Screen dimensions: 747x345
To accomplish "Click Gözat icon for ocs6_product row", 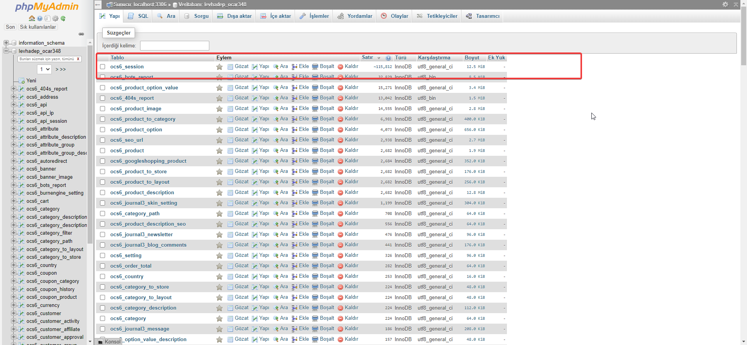I will tap(230, 151).
